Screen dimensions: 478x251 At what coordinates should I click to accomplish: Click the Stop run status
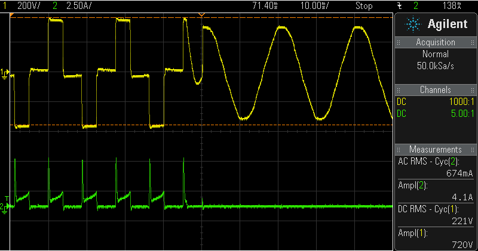click(364, 5)
